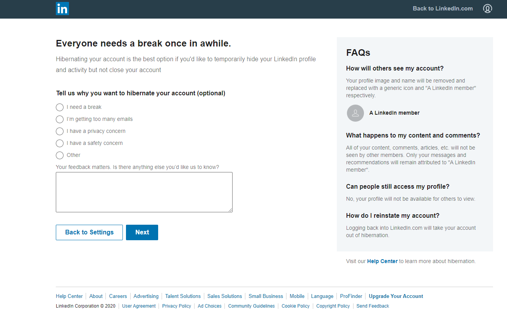507x327 pixels.
Task: Open Community Guidelines link
Action: pyautogui.click(x=252, y=306)
